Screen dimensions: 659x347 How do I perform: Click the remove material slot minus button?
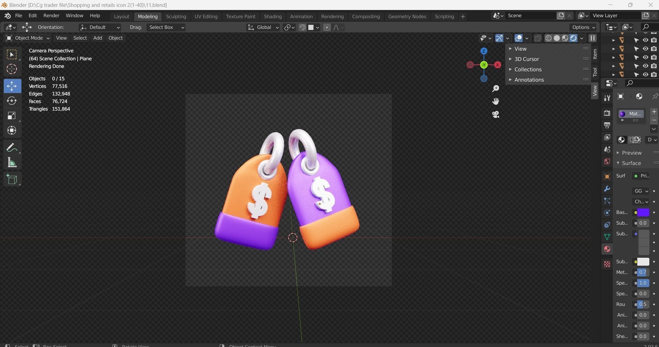[654, 120]
